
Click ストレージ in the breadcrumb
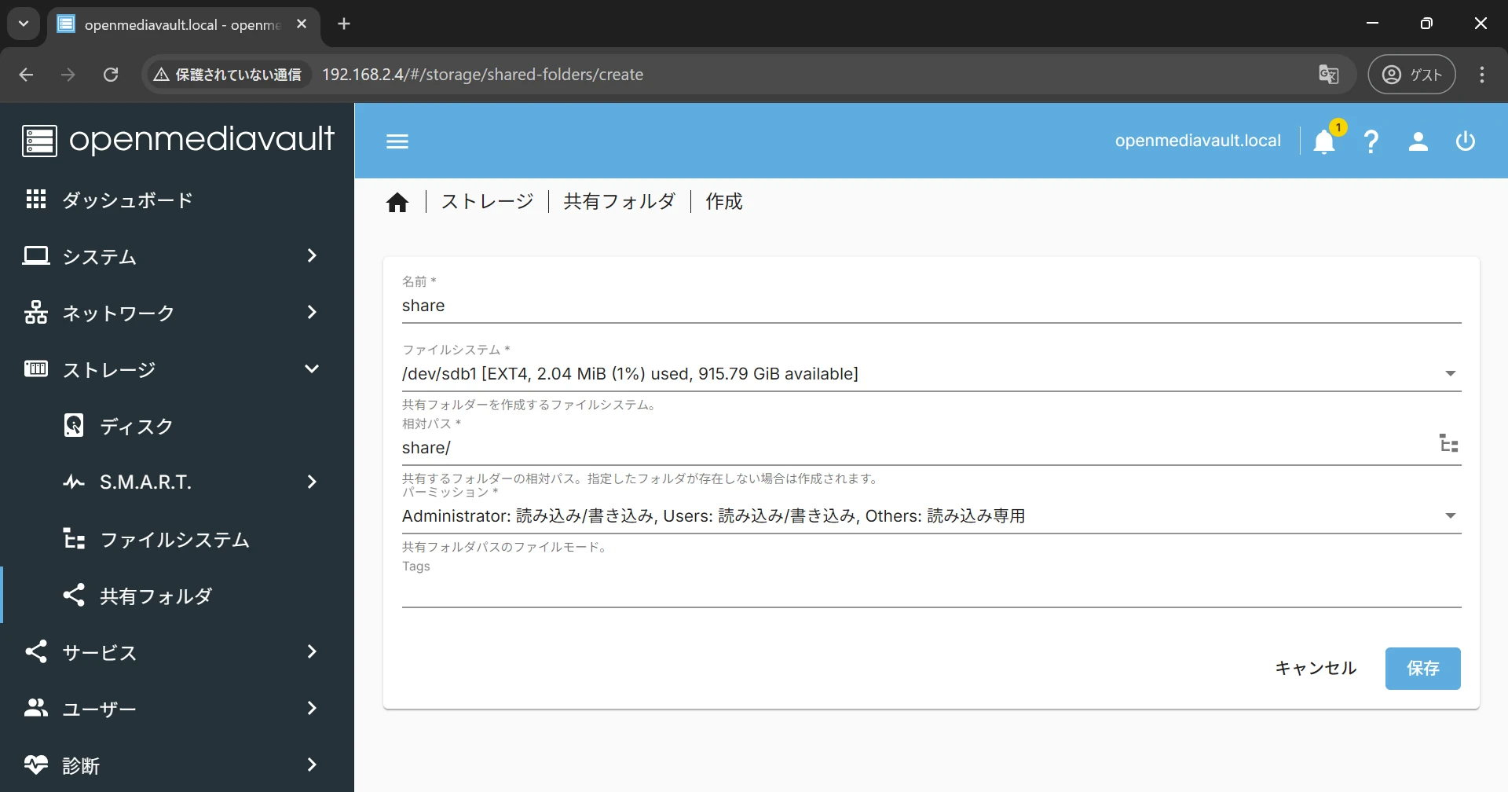tap(487, 202)
